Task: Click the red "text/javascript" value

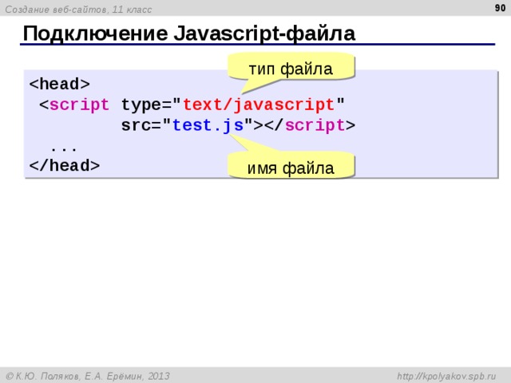Action: pyautogui.click(x=259, y=105)
